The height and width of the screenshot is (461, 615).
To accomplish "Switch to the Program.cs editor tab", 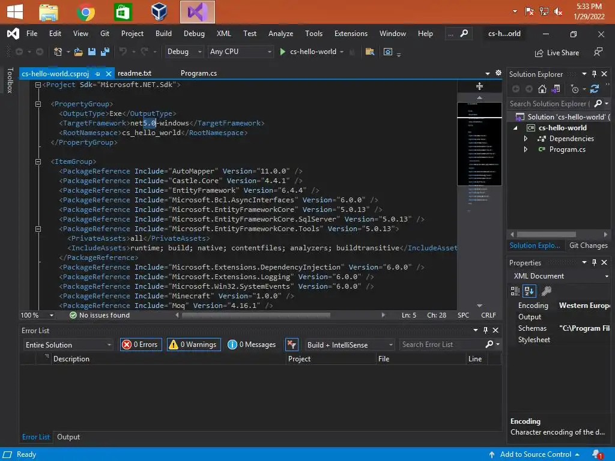I will tap(199, 73).
